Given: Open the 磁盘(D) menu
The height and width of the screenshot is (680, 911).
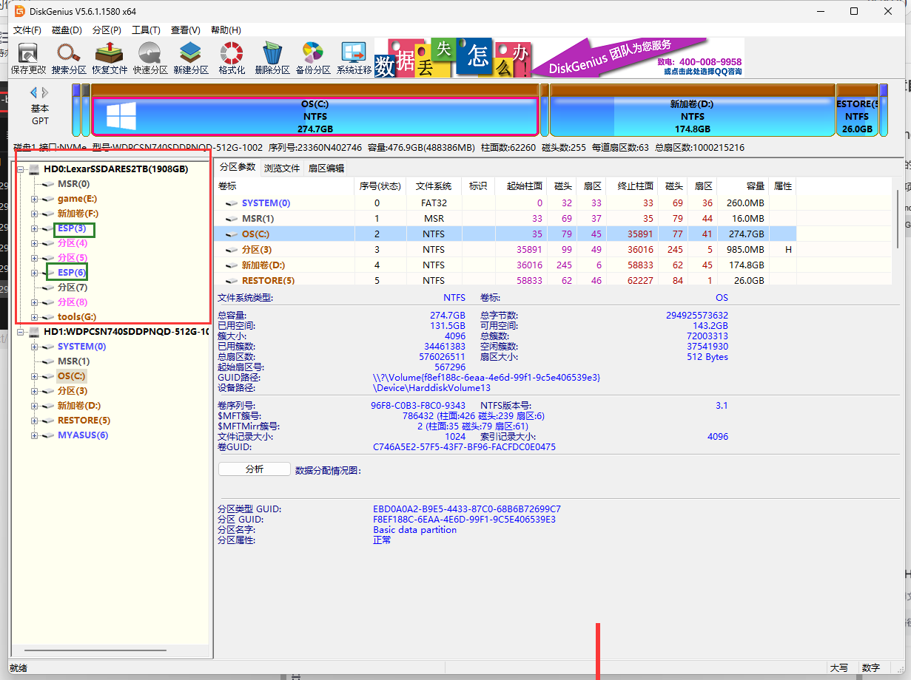Looking at the screenshot, I should [67, 30].
